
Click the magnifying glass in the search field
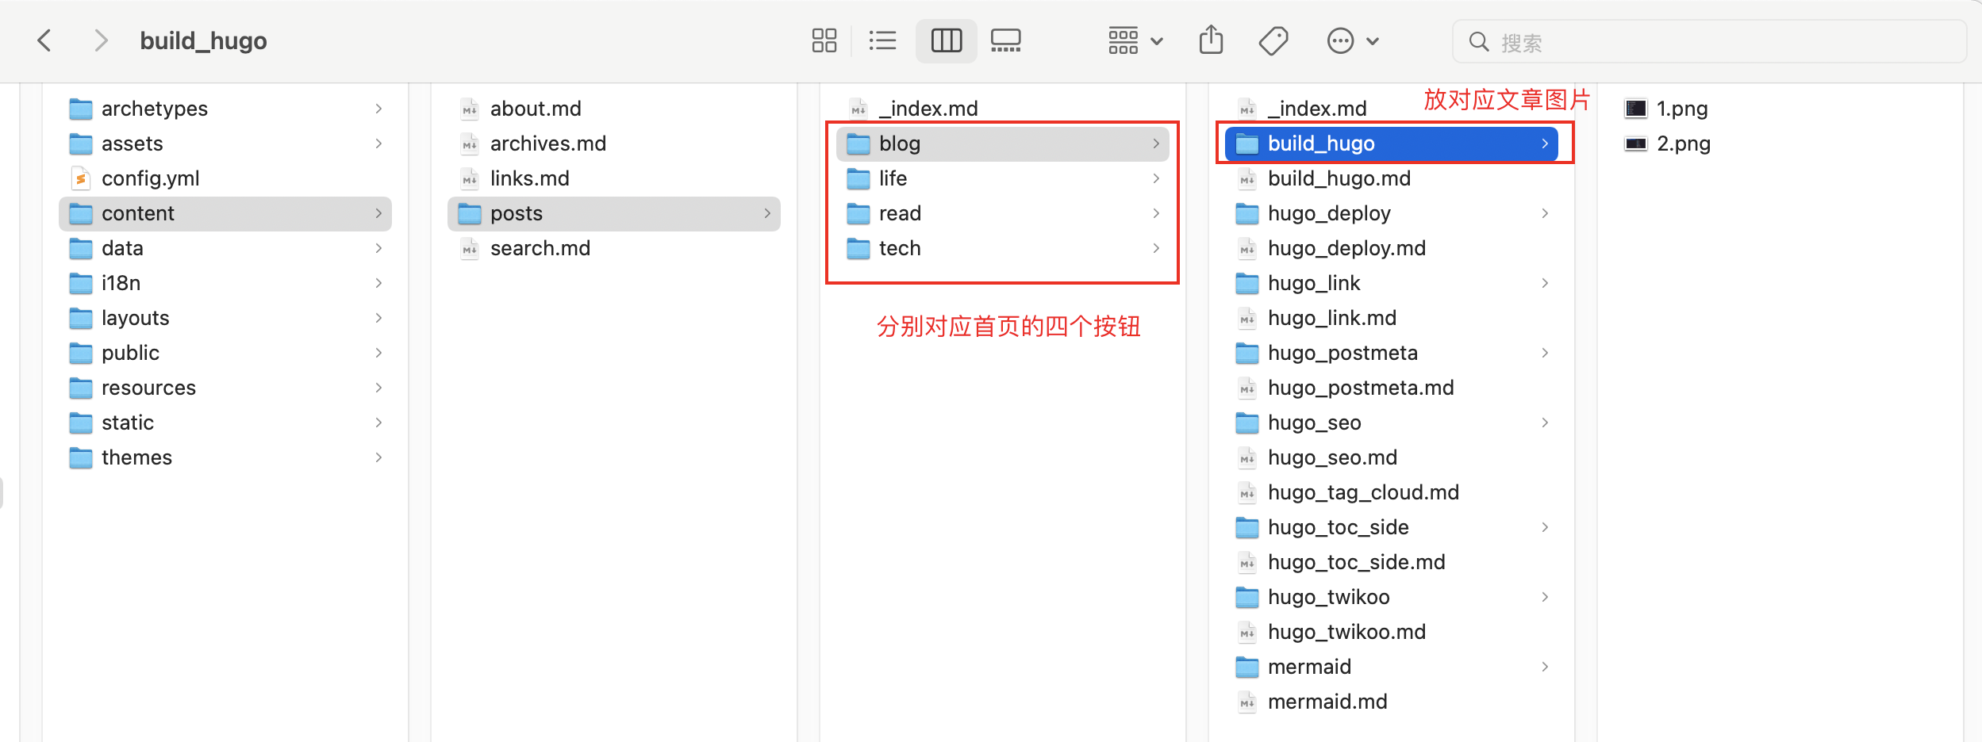[1479, 41]
